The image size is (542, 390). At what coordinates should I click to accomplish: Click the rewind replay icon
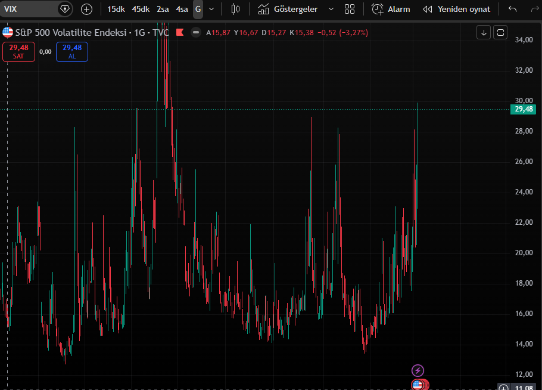pyautogui.click(x=428, y=10)
